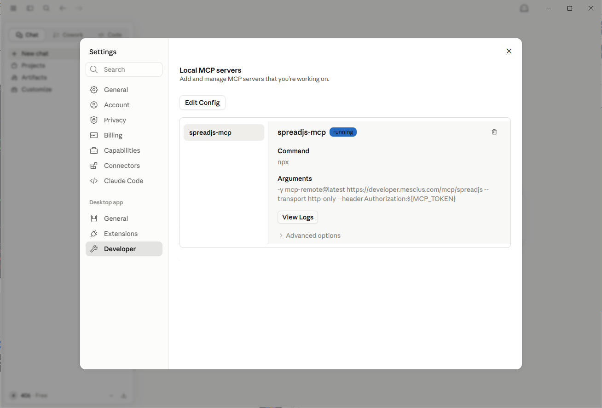Select spreadjs-mcp in the server list
This screenshot has height=408, width=602.
point(224,132)
